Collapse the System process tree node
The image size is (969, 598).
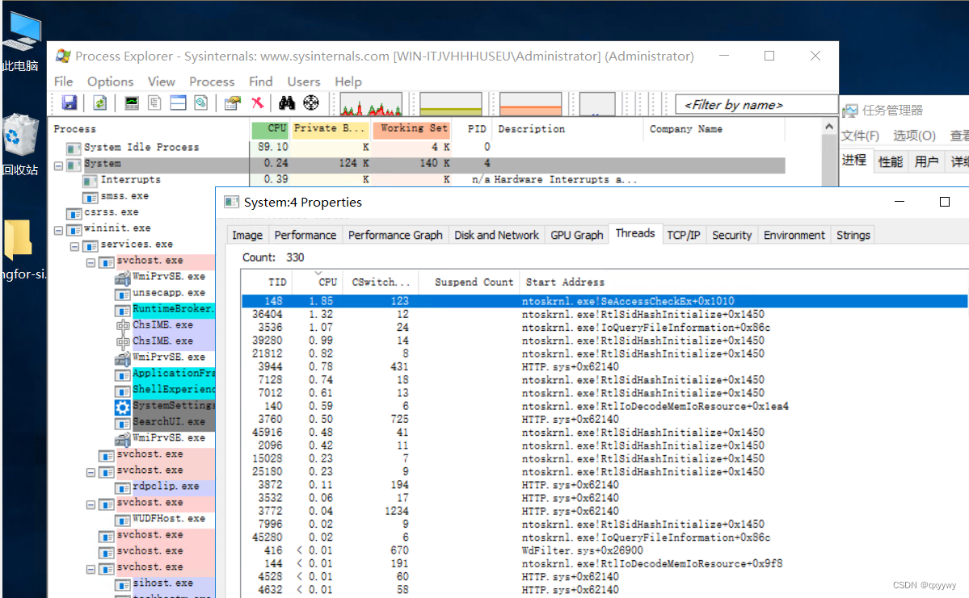(x=58, y=165)
